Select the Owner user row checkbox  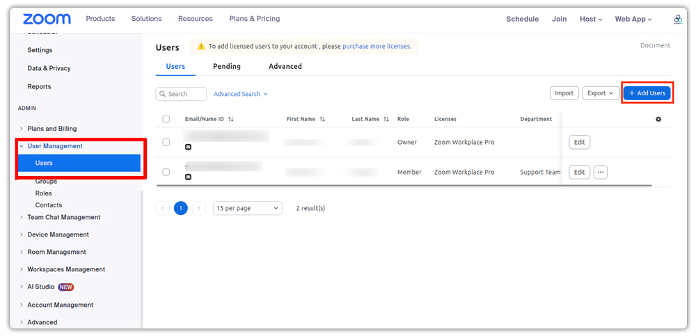(166, 142)
